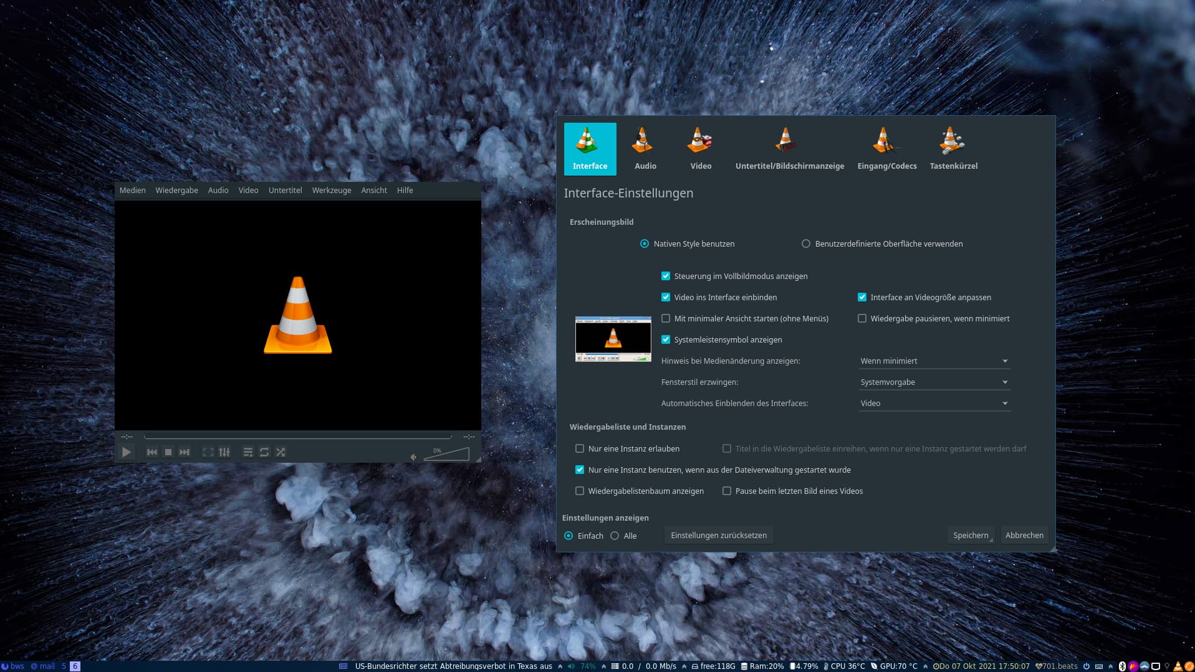Toggle fullscreen video in VLC player
Image resolution: width=1195 pixels, height=672 pixels.
click(x=208, y=452)
